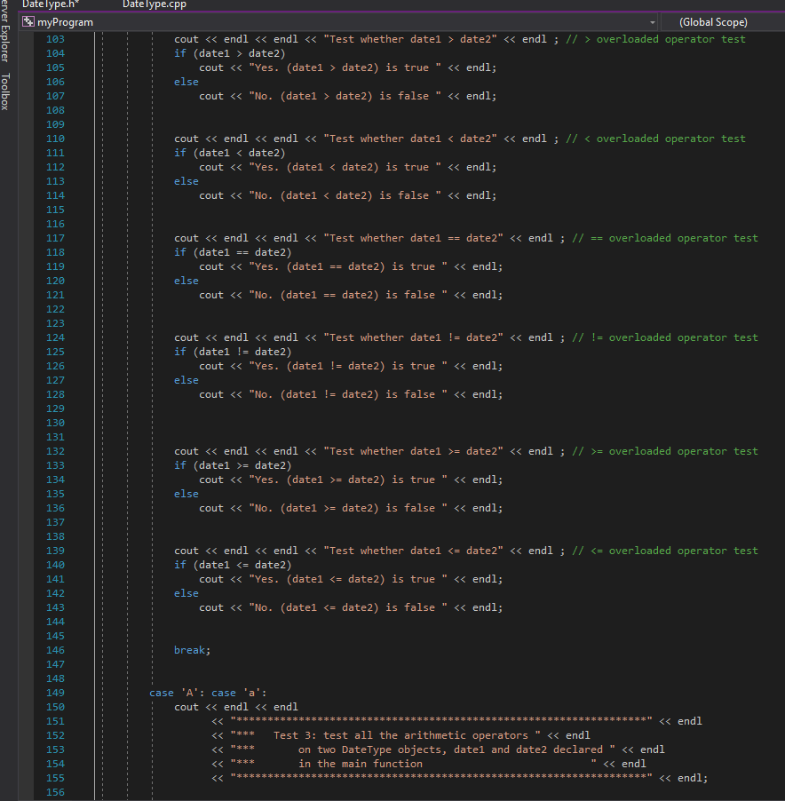Click the dropdown arrow beside myProgram
The width and height of the screenshot is (785, 801).
click(652, 21)
